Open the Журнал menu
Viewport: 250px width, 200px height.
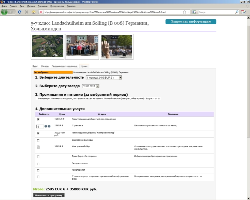pyautogui.click(x=31, y=6)
